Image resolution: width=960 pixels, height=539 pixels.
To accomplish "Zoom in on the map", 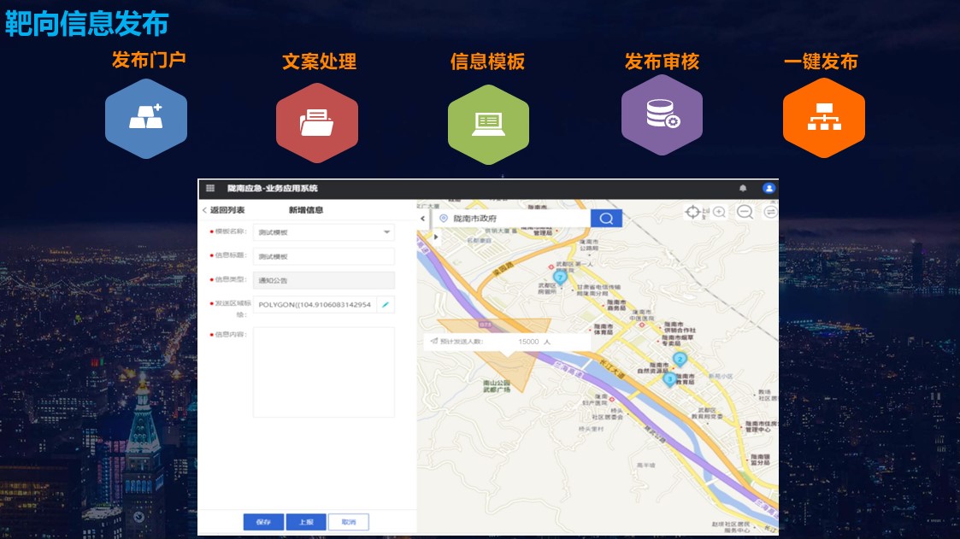I will (x=720, y=213).
